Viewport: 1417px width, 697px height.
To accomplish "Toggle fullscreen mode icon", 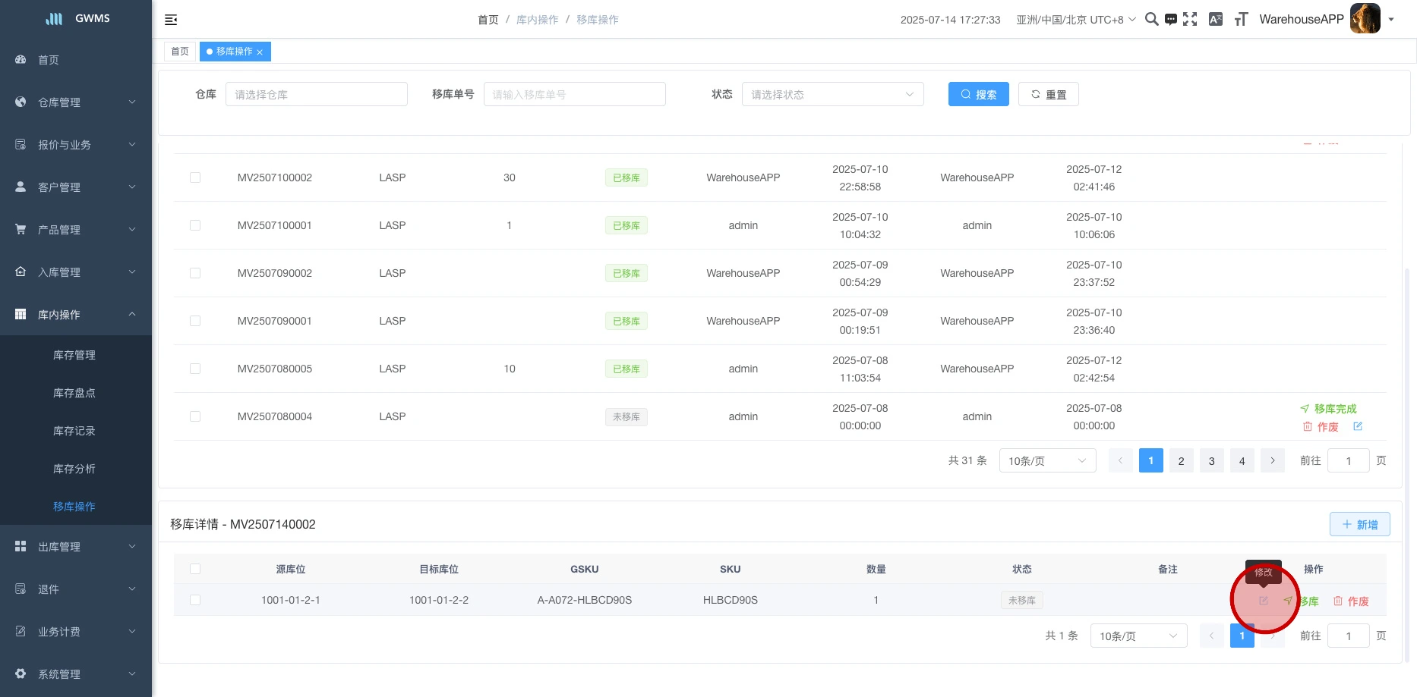I will [x=1190, y=20].
